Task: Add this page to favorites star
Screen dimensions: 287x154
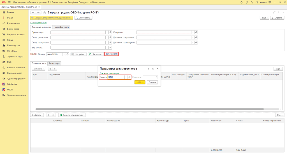Action: coord(45,12)
